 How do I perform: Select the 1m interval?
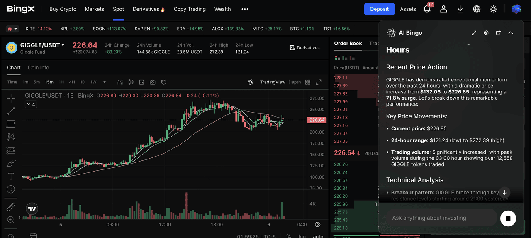pos(25,82)
